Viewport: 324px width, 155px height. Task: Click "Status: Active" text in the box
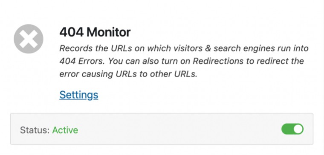click(x=49, y=130)
